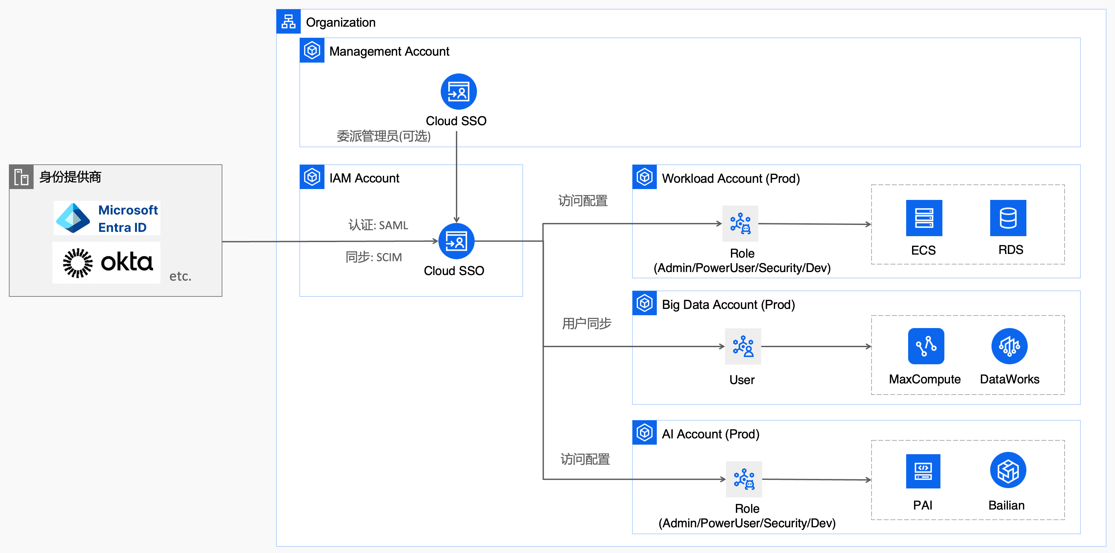Viewport: 1115px width, 553px height.
Task: Select the RDS database icon
Action: (1008, 218)
